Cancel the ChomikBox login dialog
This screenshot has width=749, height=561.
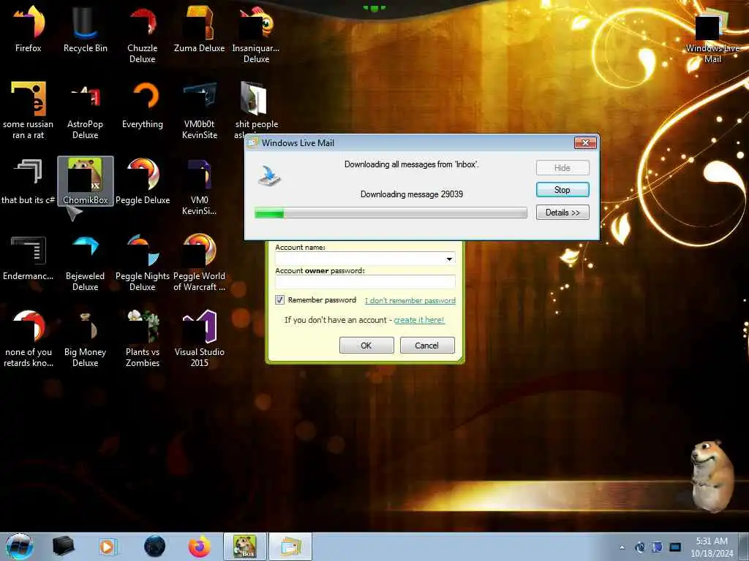pos(427,346)
